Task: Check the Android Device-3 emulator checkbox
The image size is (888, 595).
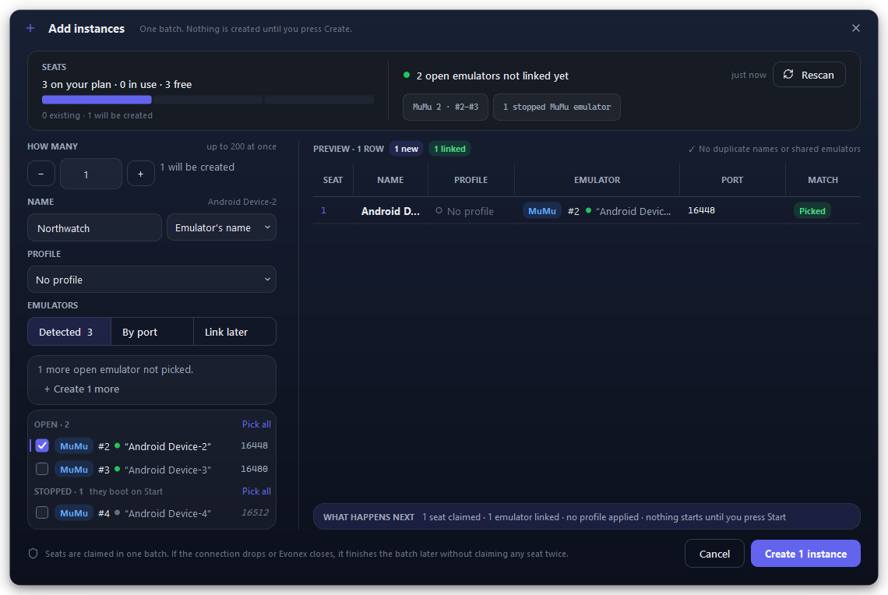Action: [x=42, y=469]
